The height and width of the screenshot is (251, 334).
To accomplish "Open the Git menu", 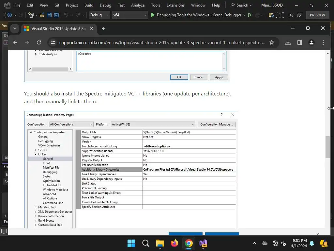I will pyautogui.click(x=57, y=5).
